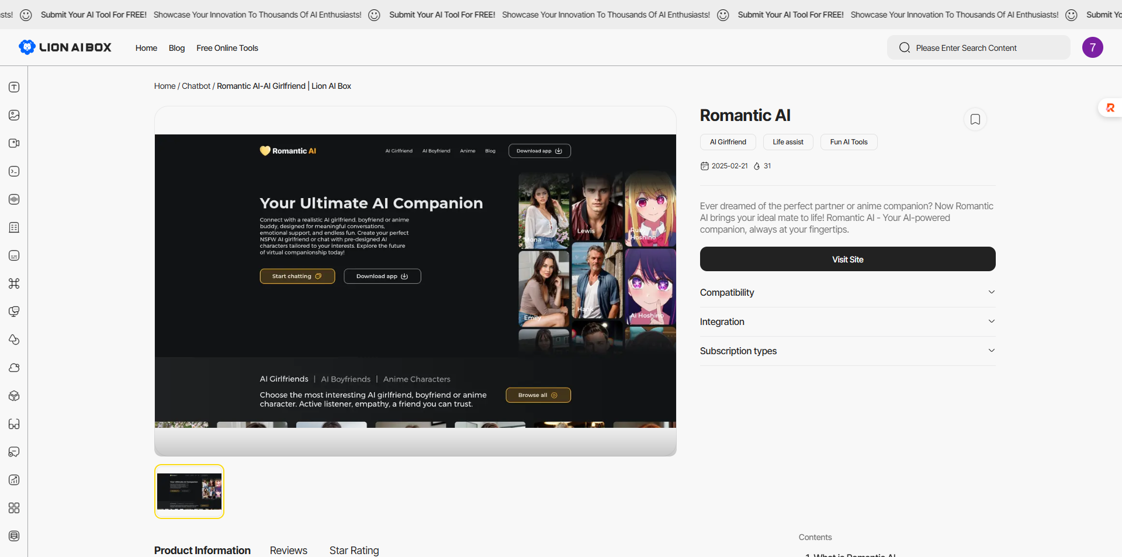Viewport: 1122px width, 557px height.
Task: Click the Visit Site button
Action: point(847,259)
